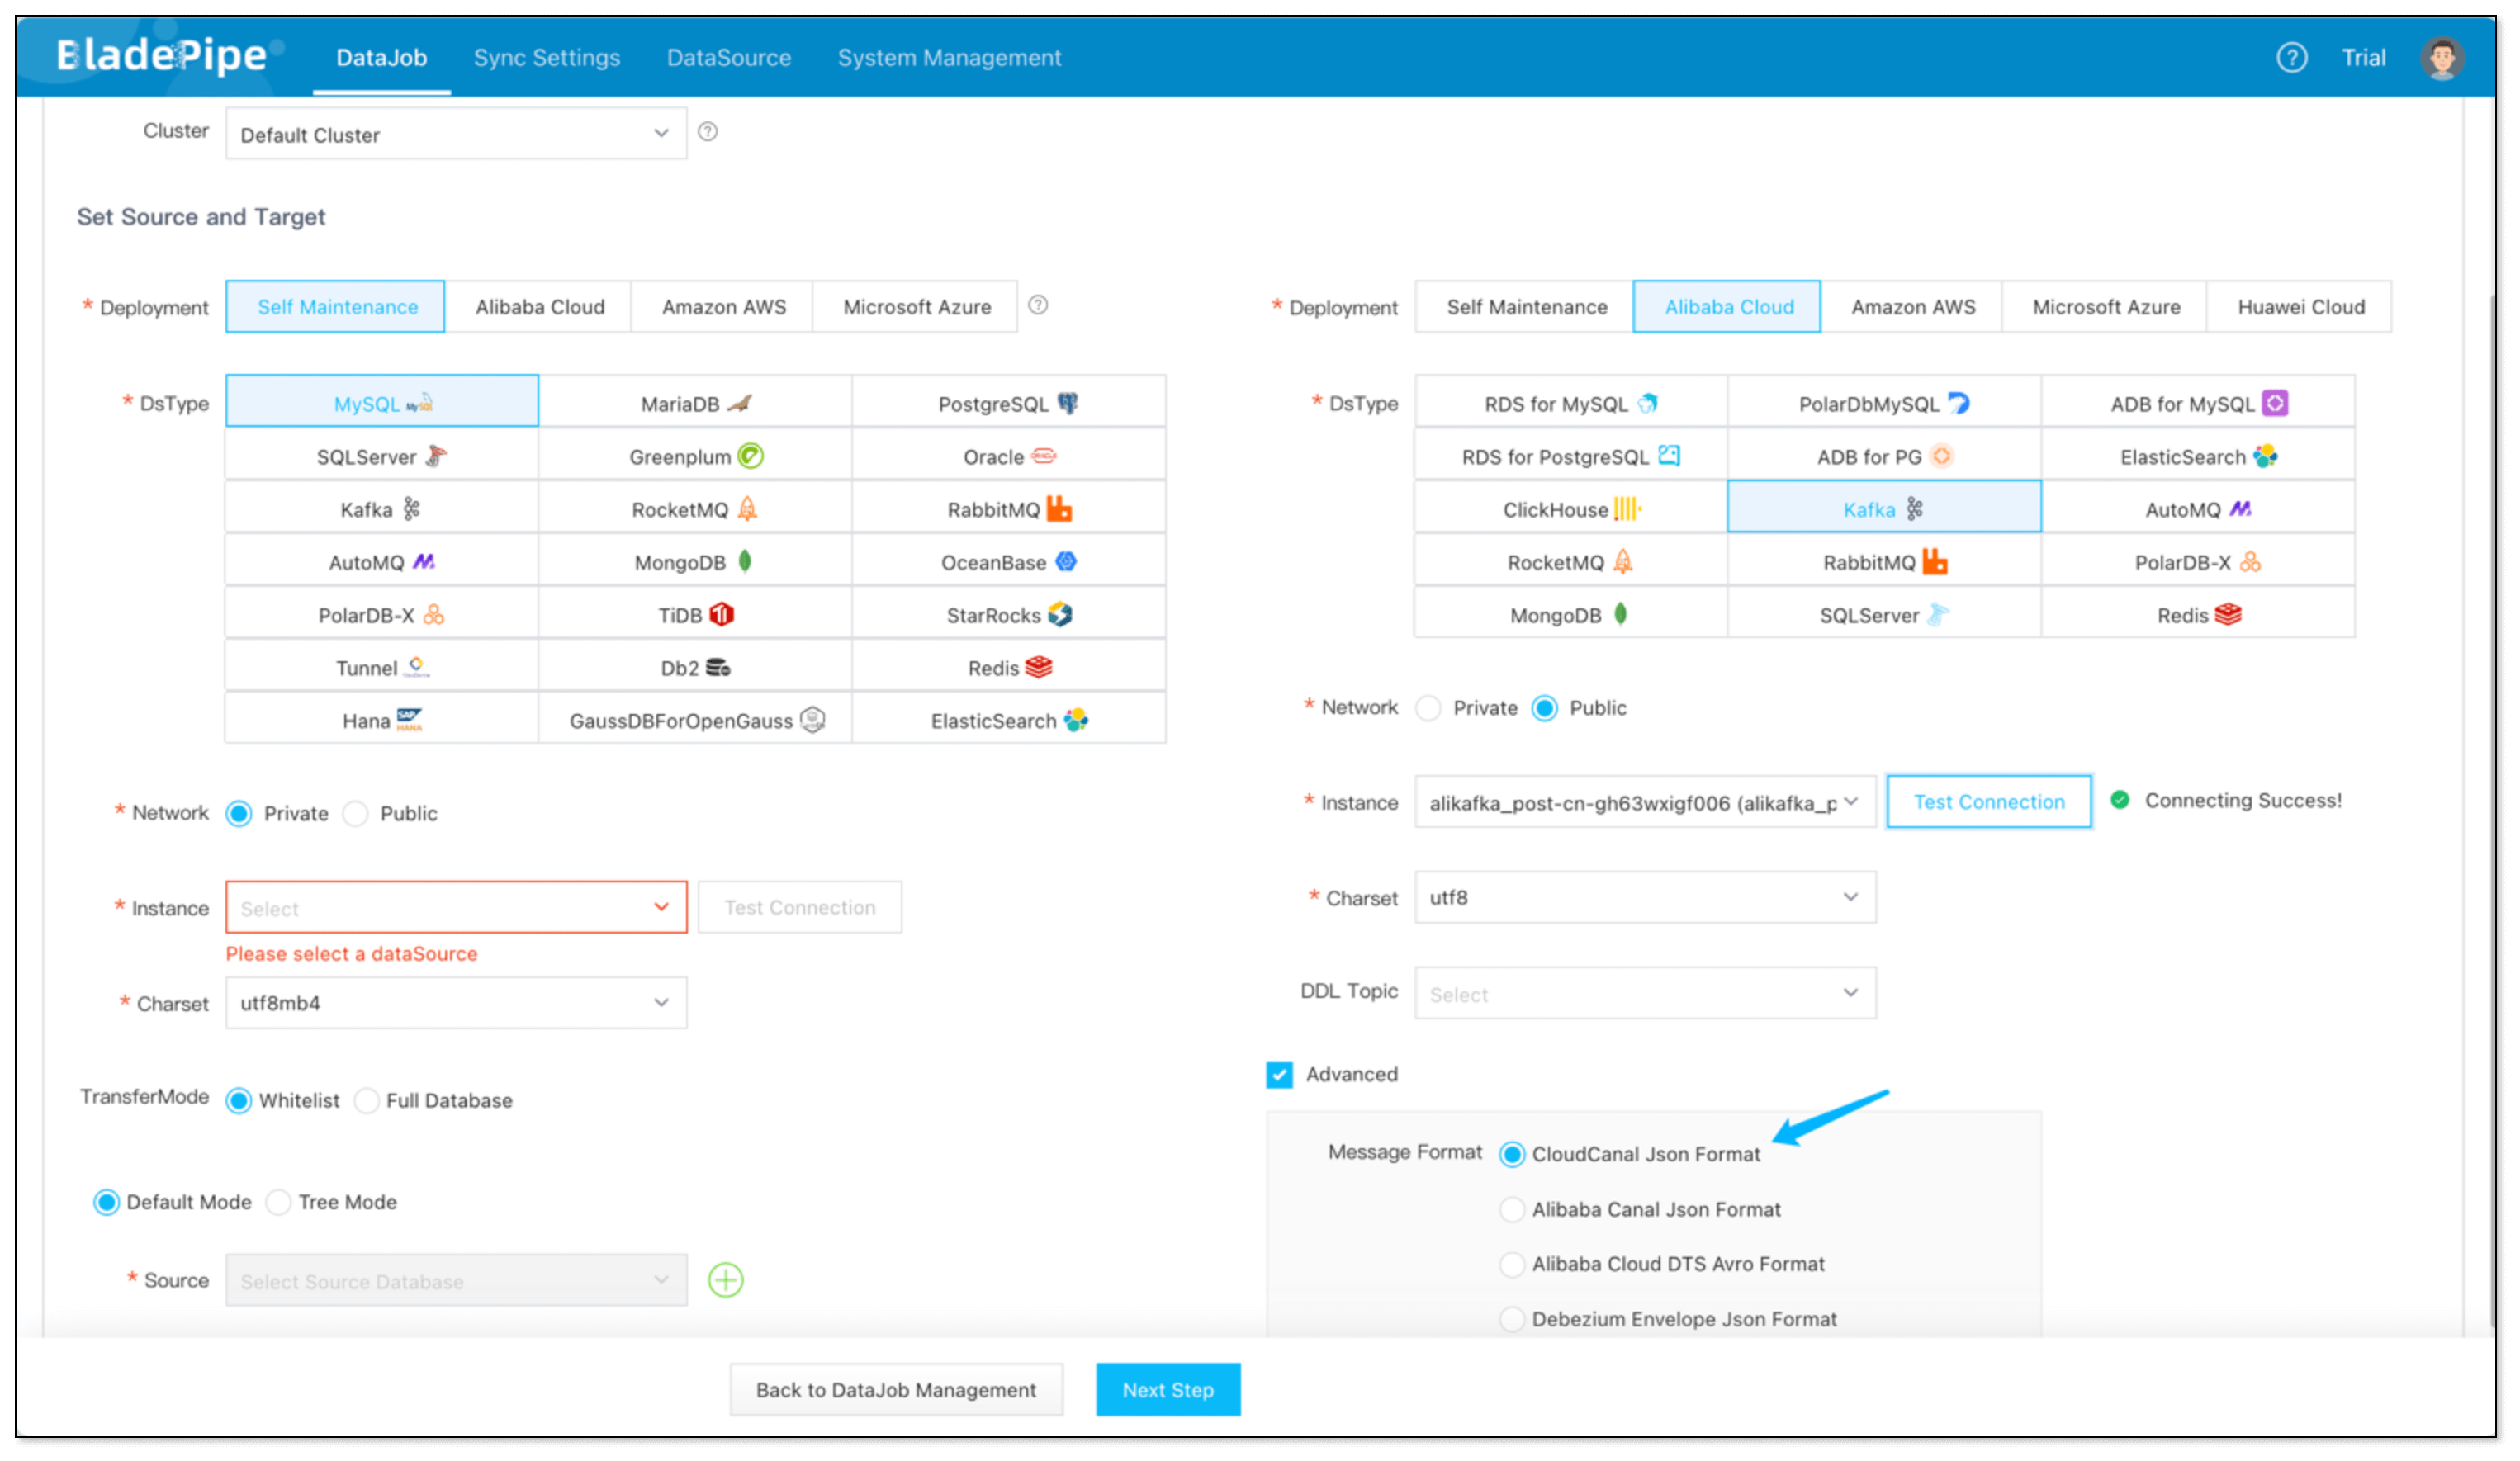Choose Full Database transfer mode

pos(367,1100)
